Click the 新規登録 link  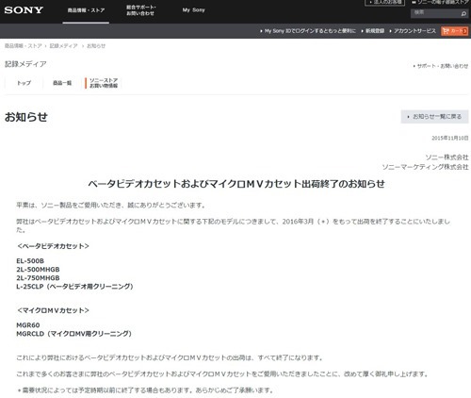[373, 31]
